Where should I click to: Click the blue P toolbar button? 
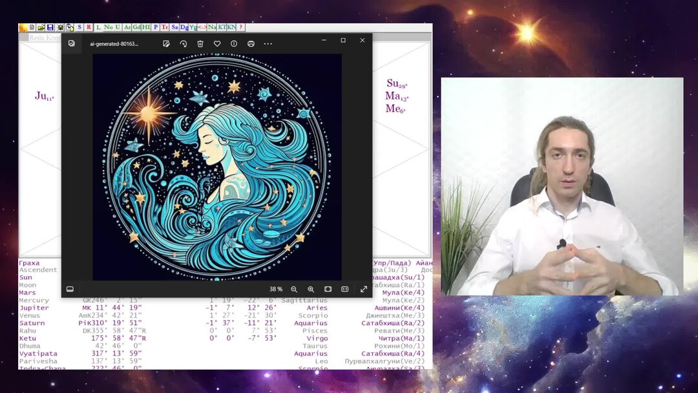click(156, 27)
